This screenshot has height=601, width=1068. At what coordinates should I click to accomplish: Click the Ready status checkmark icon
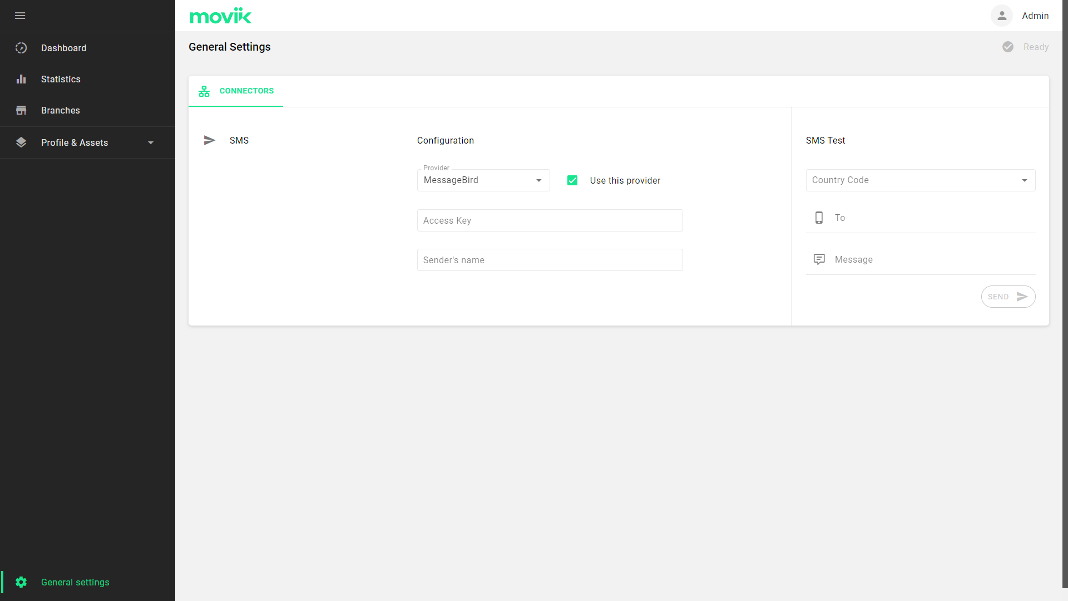click(x=1008, y=47)
